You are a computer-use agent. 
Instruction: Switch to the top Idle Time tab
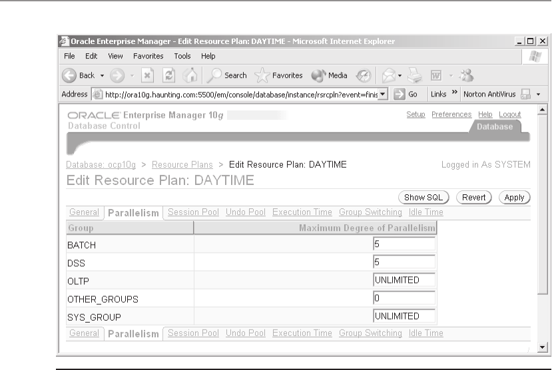pyautogui.click(x=426, y=212)
